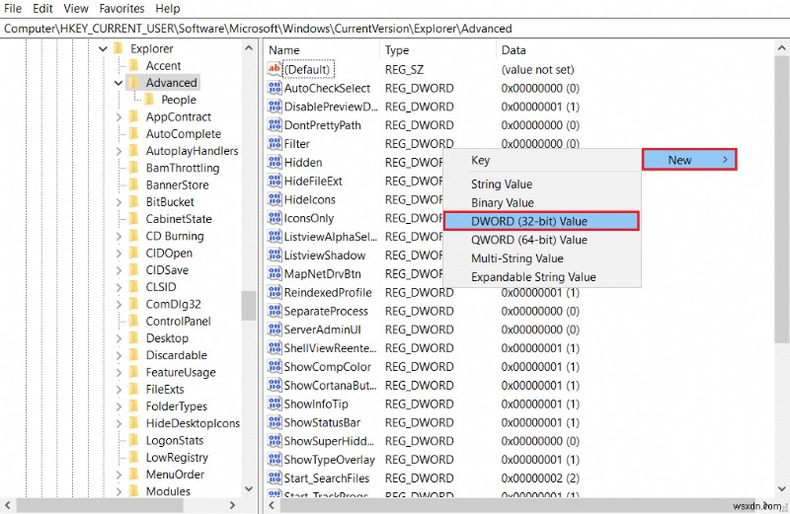790x514 pixels.
Task: Expand the AppContract key
Action: pos(118,116)
